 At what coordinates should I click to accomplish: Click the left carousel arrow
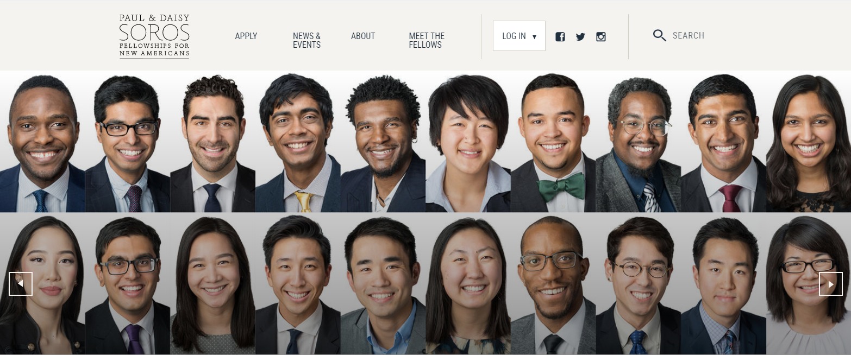pos(21,284)
